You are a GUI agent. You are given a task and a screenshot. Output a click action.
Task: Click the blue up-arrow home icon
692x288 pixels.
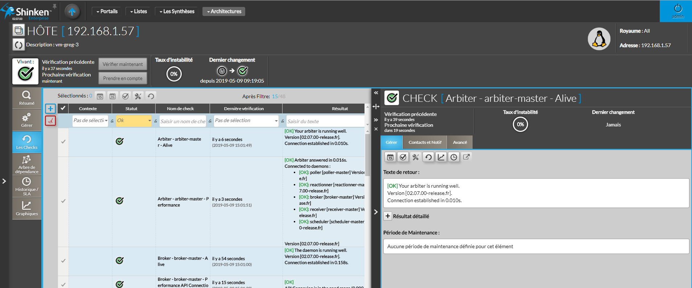(72, 12)
